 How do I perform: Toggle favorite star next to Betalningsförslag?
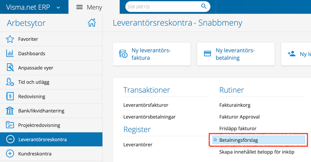(x=215, y=140)
